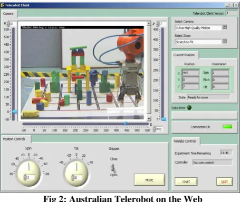Click the Orientation Pitch field

tap(220, 79)
